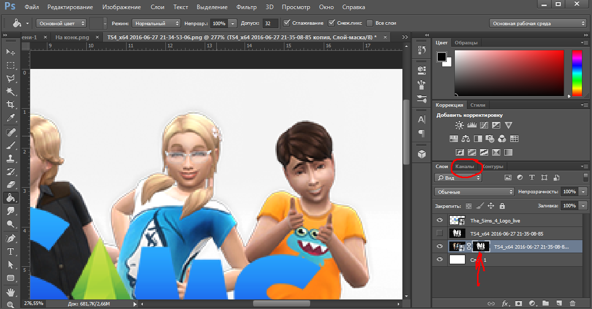This screenshot has width=592, height=309.
Task: Toggle lock transparent pixels icon
Action: [x=468, y=206]
